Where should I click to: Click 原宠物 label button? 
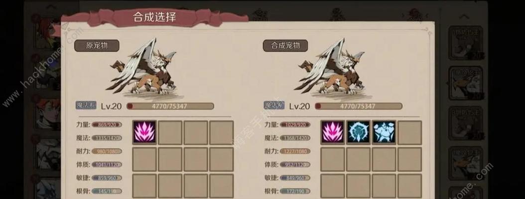click(97, 46)
